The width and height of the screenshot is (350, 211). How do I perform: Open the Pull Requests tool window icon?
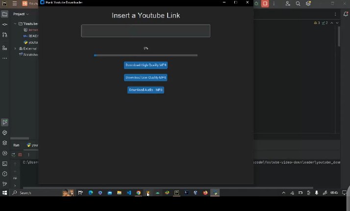pyautogui.click(x=5, y=35)
